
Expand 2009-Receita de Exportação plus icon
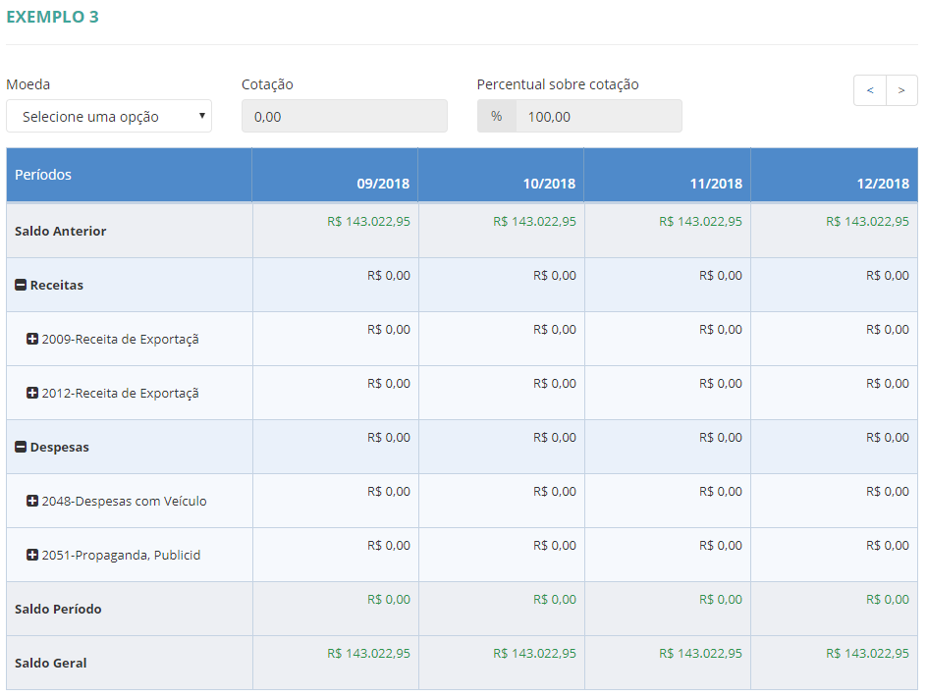click(32, 340)
